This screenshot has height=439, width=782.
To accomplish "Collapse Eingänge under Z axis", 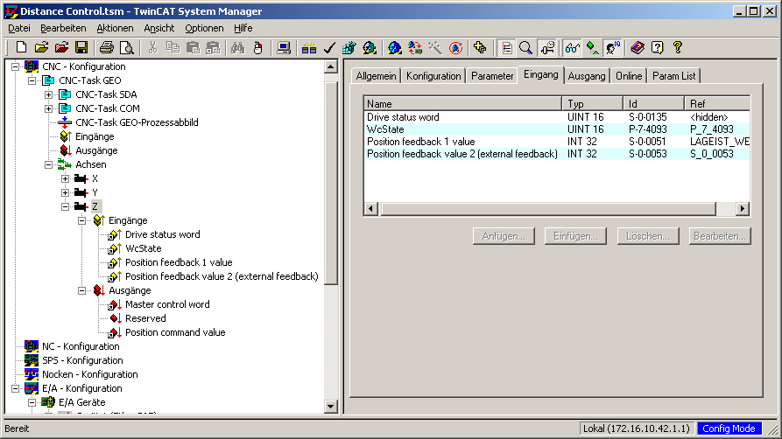I will point(81,220).
